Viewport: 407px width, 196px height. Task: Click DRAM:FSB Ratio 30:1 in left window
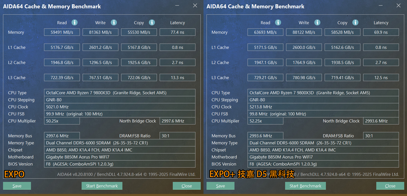tap(178, 136)
